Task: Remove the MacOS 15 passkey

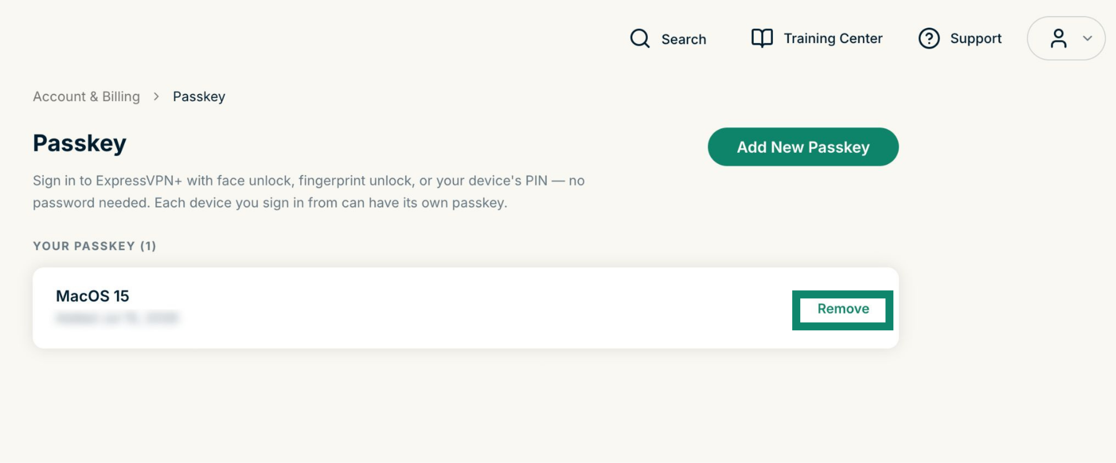Action: click(843, 309)
